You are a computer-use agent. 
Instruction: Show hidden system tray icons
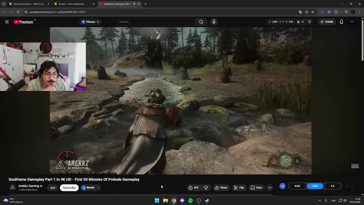[320, 200]
